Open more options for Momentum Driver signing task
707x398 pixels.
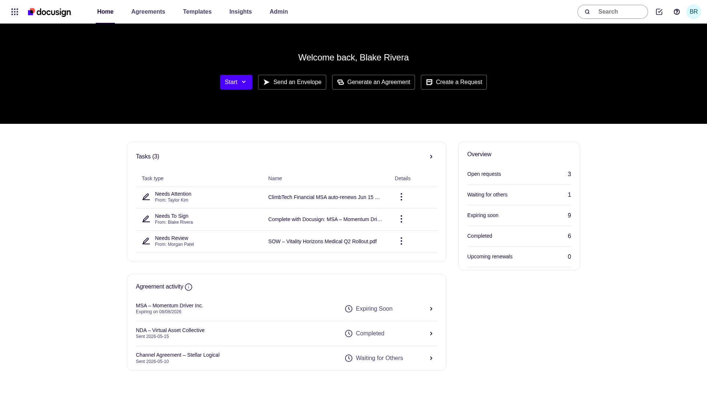pyautogui.click(x=401, y=219)
